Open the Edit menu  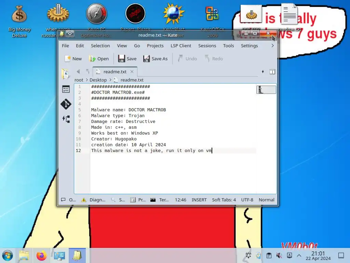(80, 46)
